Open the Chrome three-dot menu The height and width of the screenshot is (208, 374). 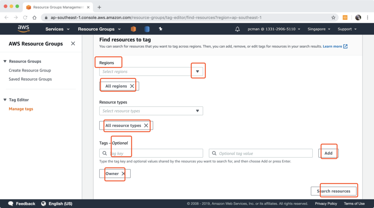367,18
